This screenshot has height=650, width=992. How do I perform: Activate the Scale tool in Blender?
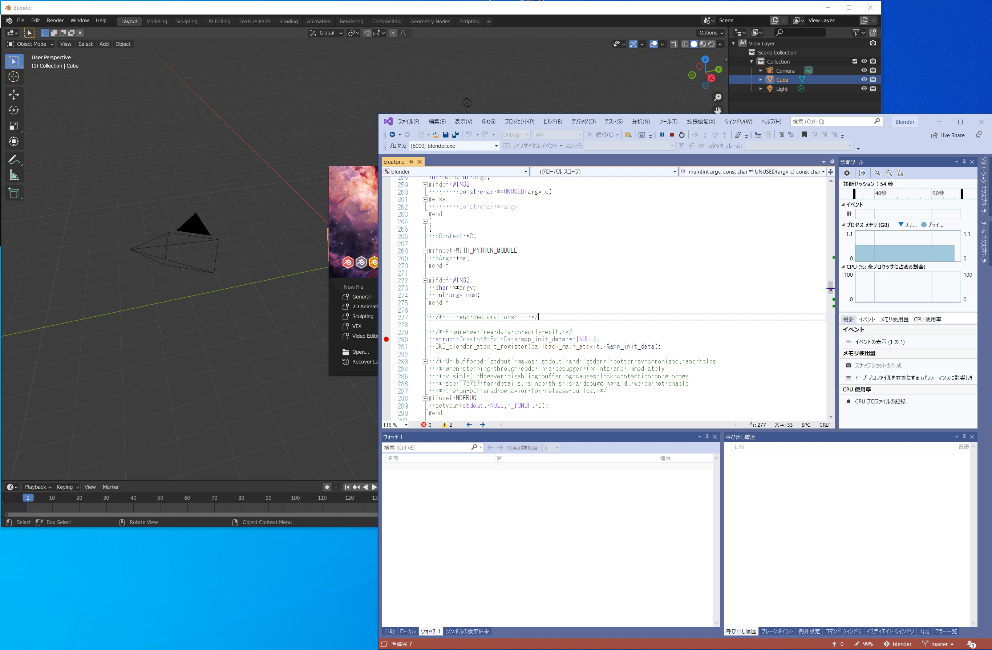click(x=14, y=126)
